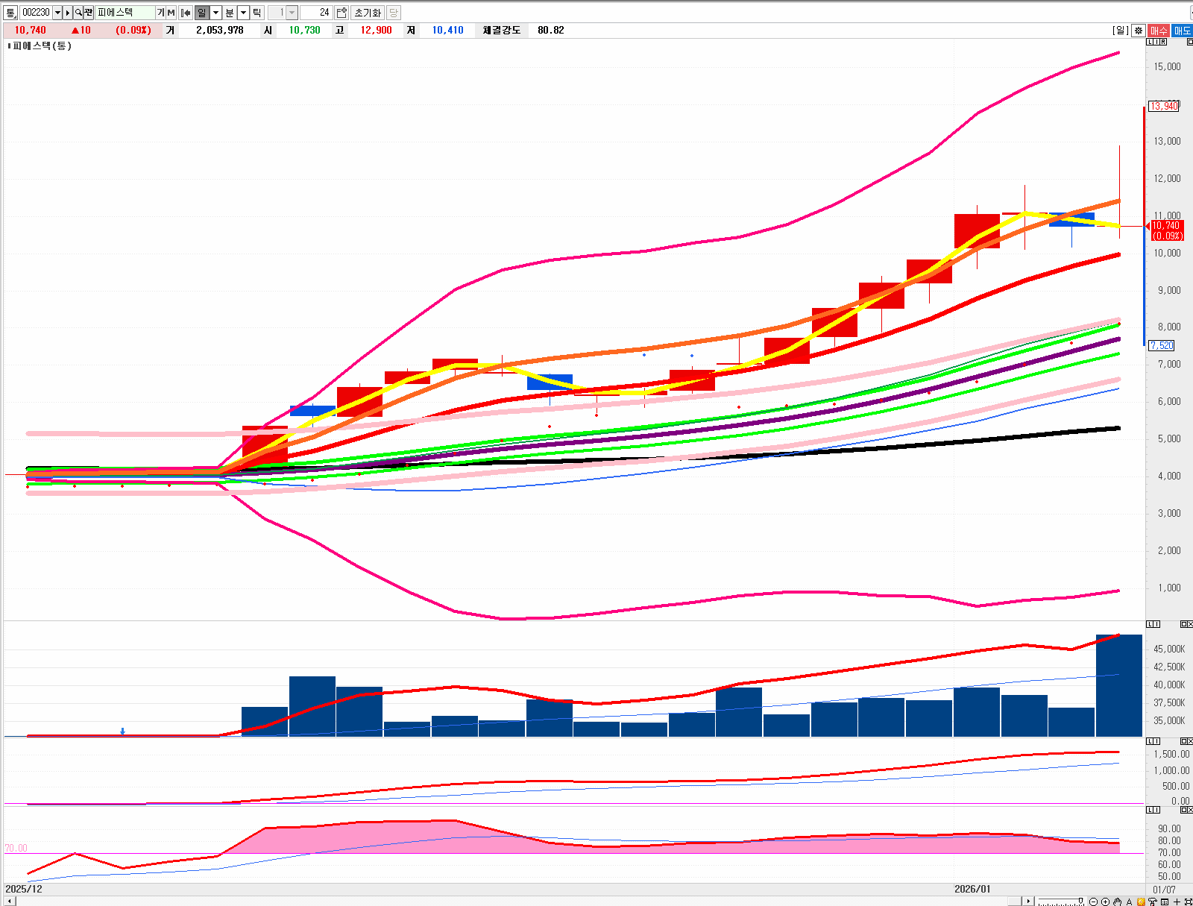Click the 초기화 reset button
Screen dimensions: 1193x906
pyautogui.click(x=367, y=13)
